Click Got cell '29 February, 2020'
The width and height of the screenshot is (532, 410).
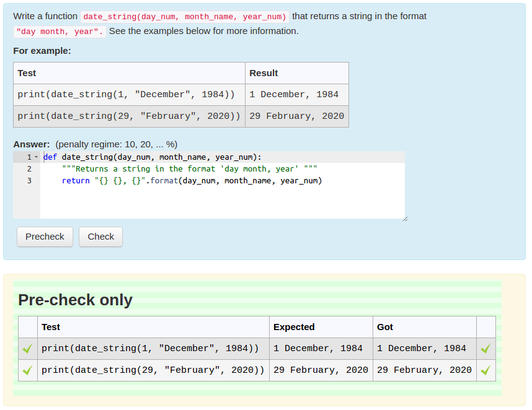424,370
